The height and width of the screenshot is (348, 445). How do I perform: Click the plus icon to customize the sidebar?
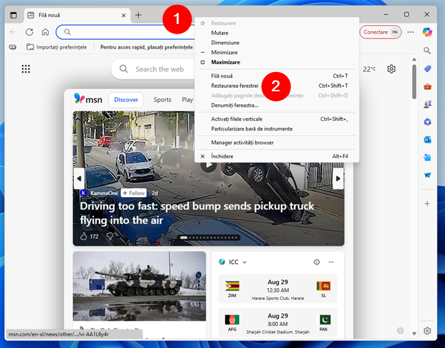pos(427,204)
